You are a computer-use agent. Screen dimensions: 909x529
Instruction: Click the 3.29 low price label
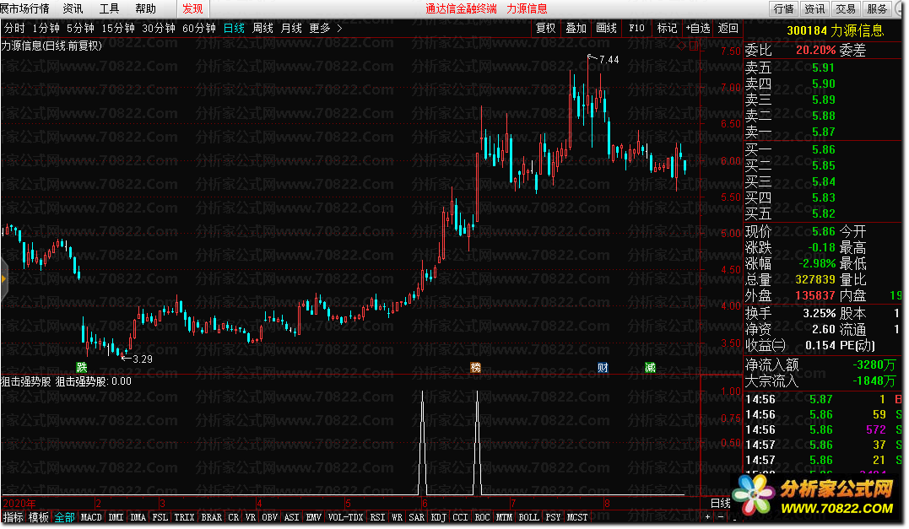143,359
